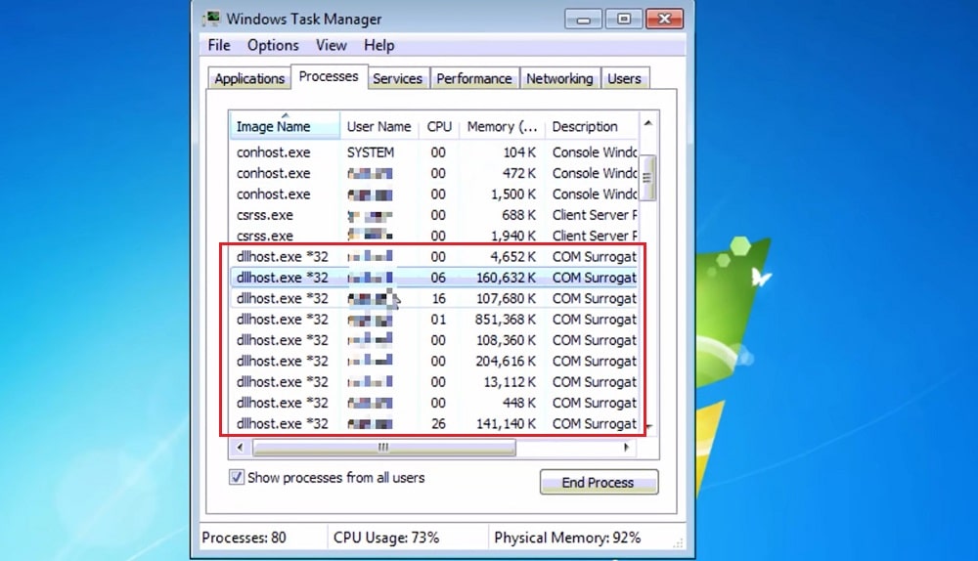Sort by CPU column header
Viewport: 978px width, 561px height.
coord(439,126)
